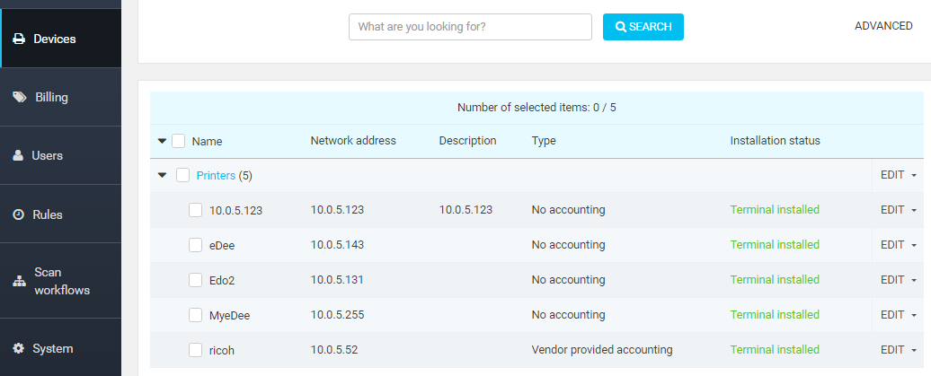The width and height of the screenshot is (931, 376).
Task: Expand the header row caret menu
Action: (163, 141)
